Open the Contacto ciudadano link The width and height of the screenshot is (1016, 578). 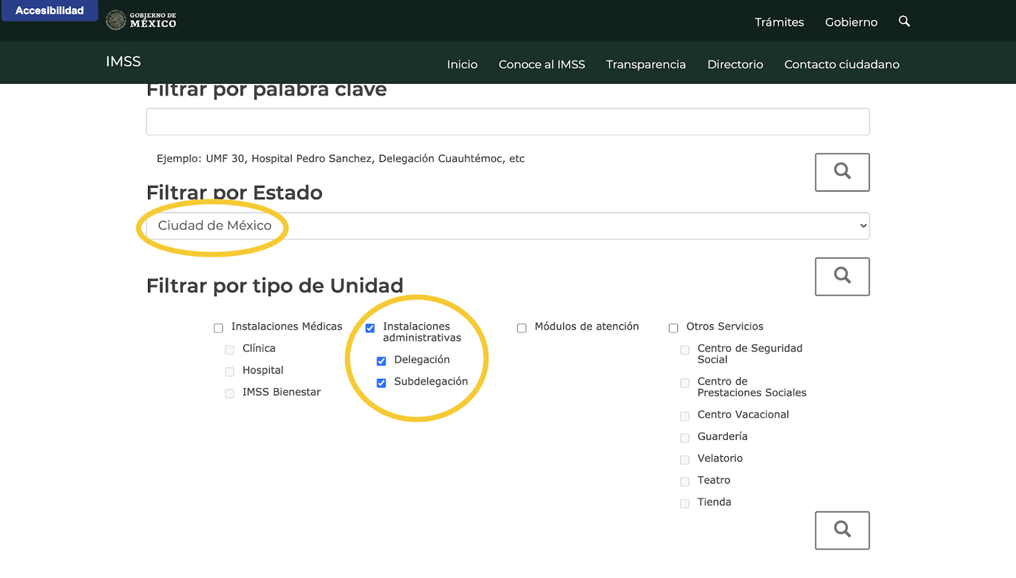pyautogui.click(x=841, y=65)
